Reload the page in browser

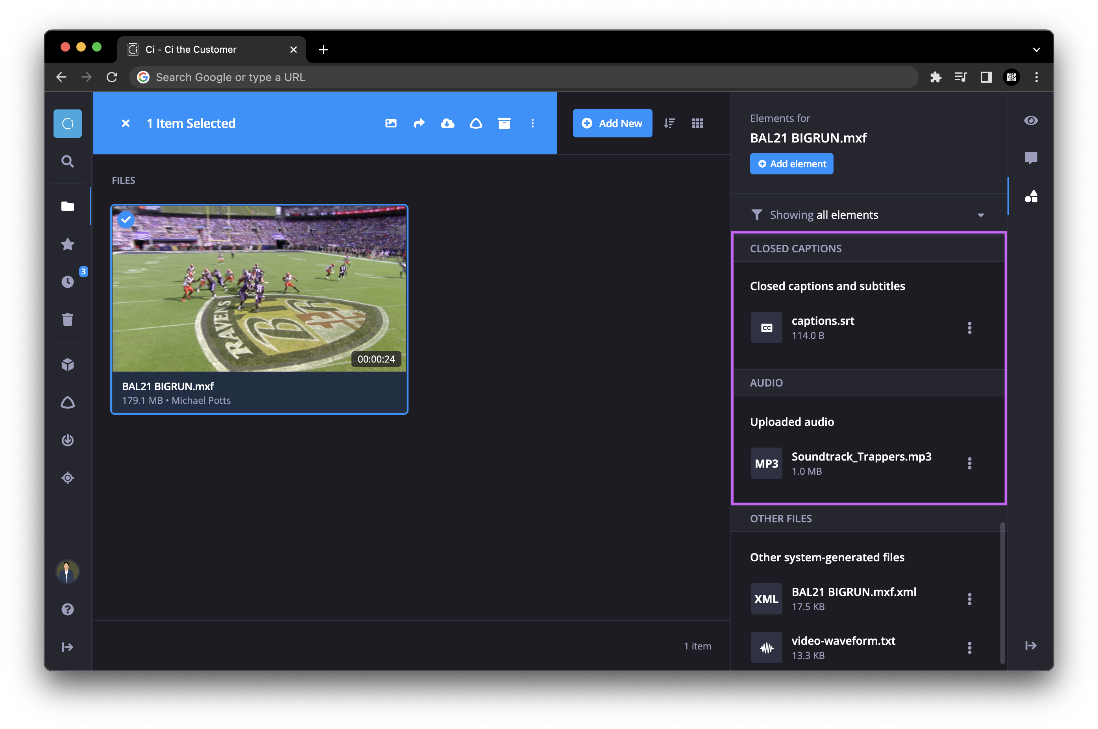pos(112,77)
